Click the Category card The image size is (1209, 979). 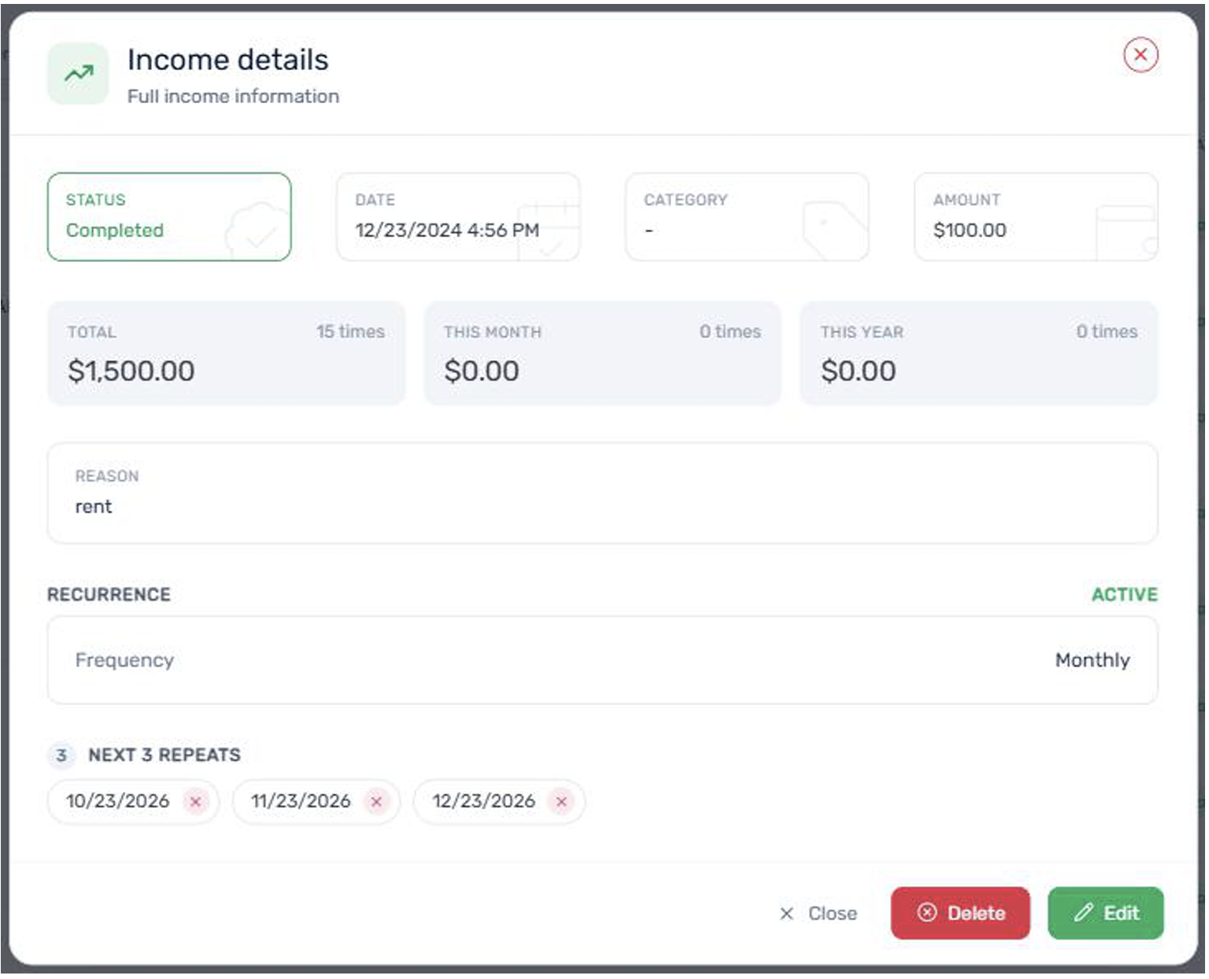[747, 217]
